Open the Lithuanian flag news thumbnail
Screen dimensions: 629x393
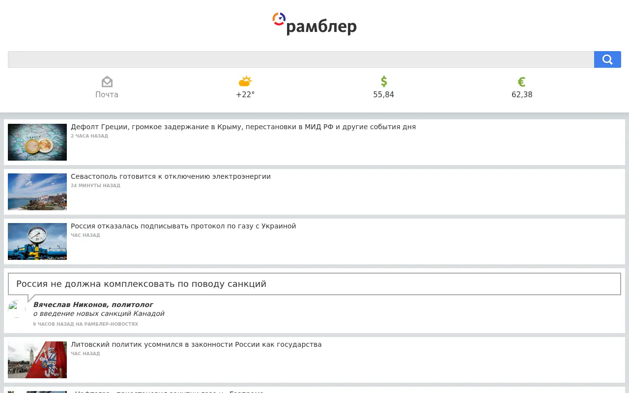[37, 360]
